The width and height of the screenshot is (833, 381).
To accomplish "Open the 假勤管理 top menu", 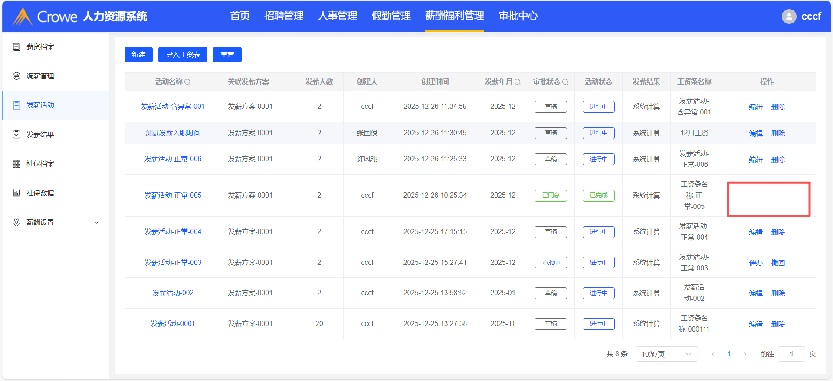I will click(391, 16).
